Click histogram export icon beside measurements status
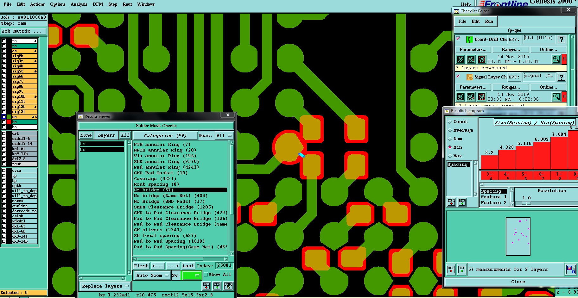 (x=571, y=269)
